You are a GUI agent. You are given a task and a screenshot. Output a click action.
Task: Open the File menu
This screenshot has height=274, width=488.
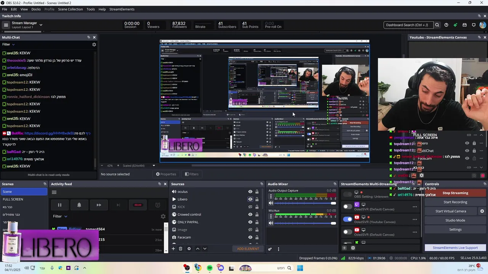[x=5, y=9]
